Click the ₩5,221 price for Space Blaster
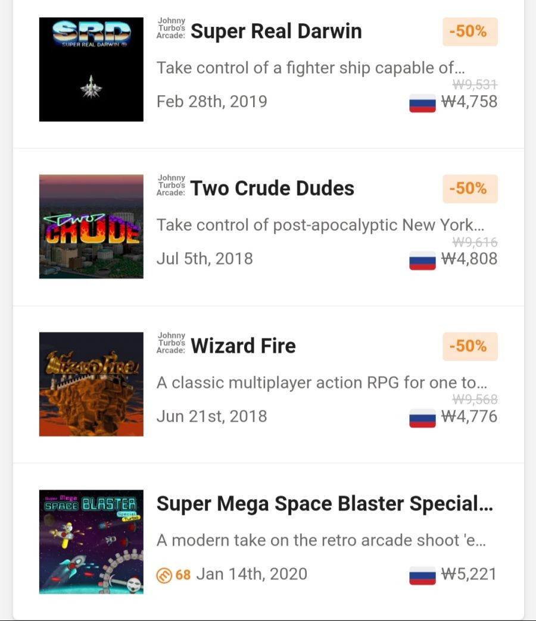 [469, 574]
